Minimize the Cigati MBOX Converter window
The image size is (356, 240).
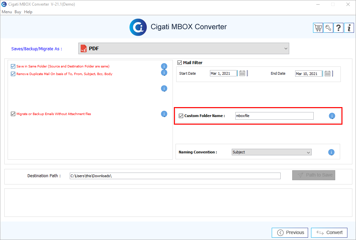(318, 4)
